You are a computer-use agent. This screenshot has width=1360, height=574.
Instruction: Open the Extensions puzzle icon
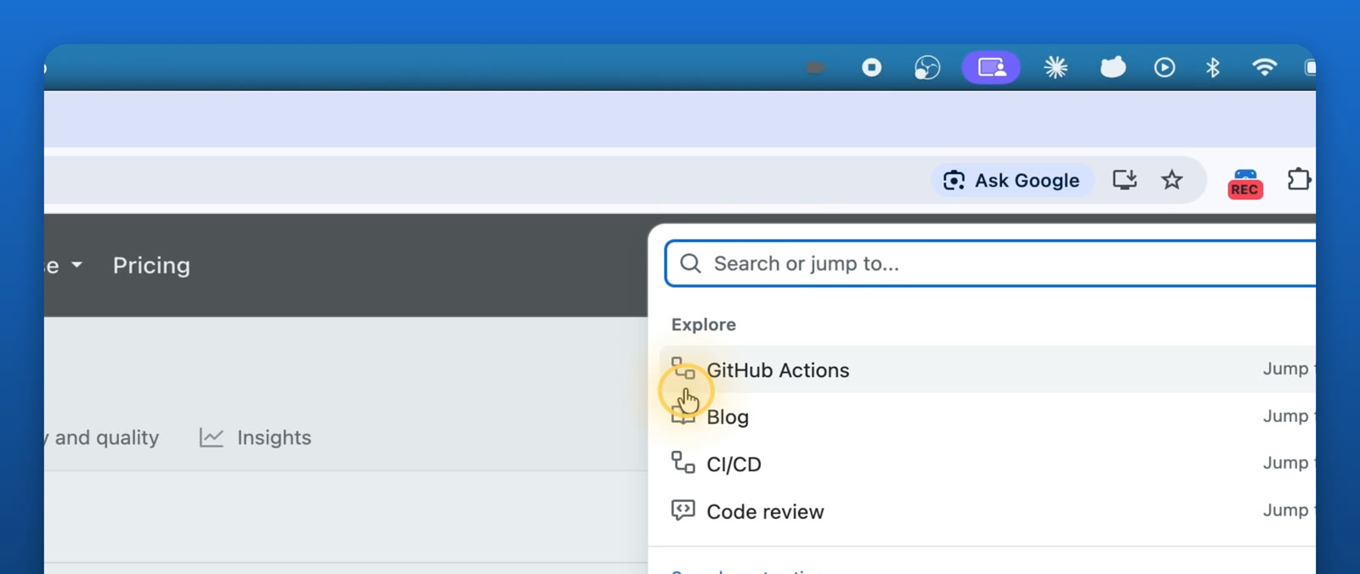coord(1299,179)
